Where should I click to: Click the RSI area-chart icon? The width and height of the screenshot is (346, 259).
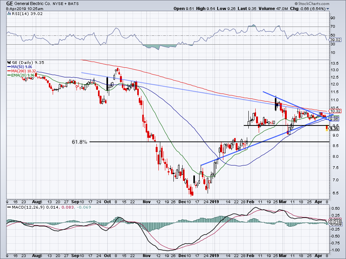[9, 14]
